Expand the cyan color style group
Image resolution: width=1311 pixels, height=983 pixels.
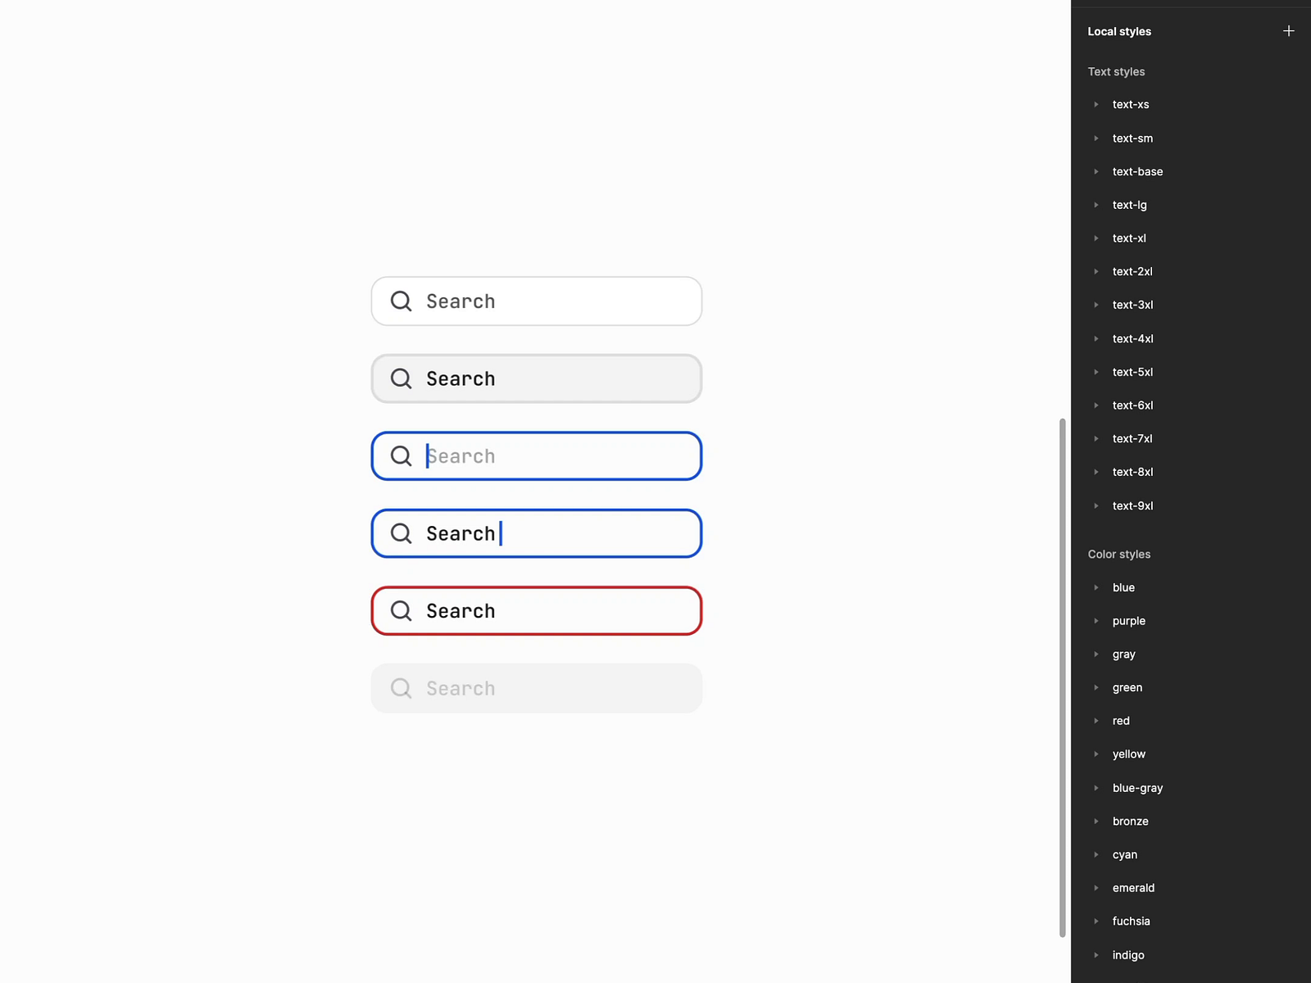[x=1096, y=854]
